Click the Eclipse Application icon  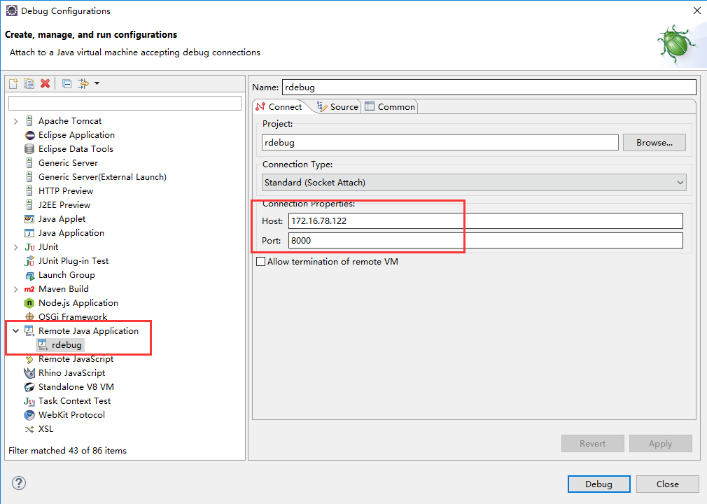tap(30, 135)
